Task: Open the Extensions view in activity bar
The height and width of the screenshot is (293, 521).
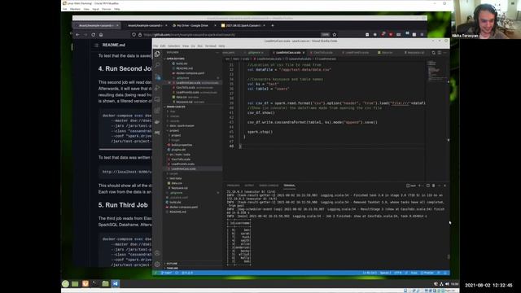Action: 157,111
